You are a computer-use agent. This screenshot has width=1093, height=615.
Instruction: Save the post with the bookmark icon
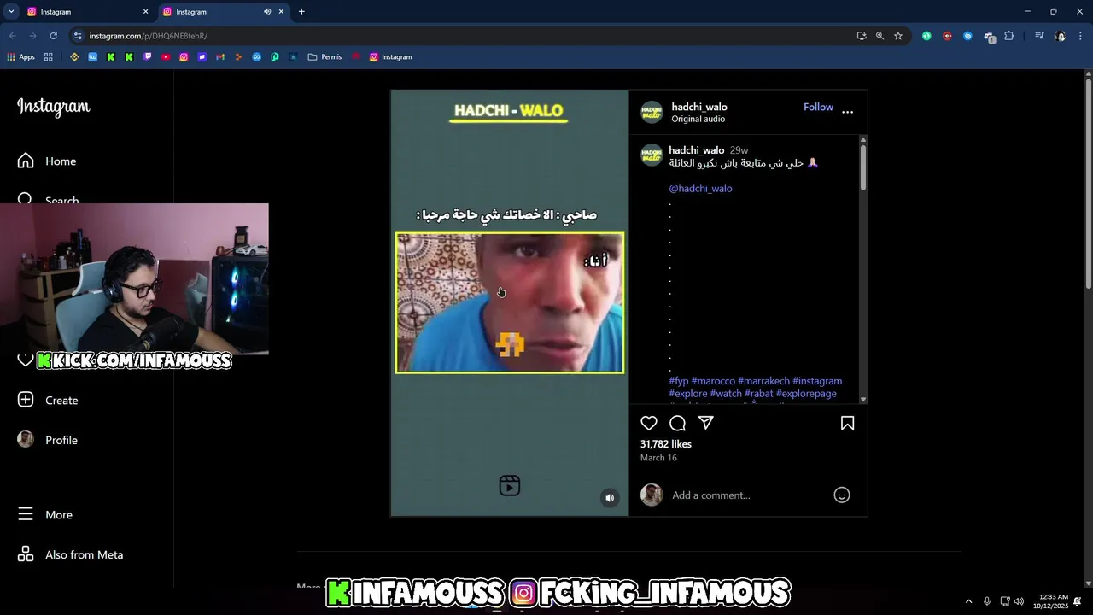847,423
